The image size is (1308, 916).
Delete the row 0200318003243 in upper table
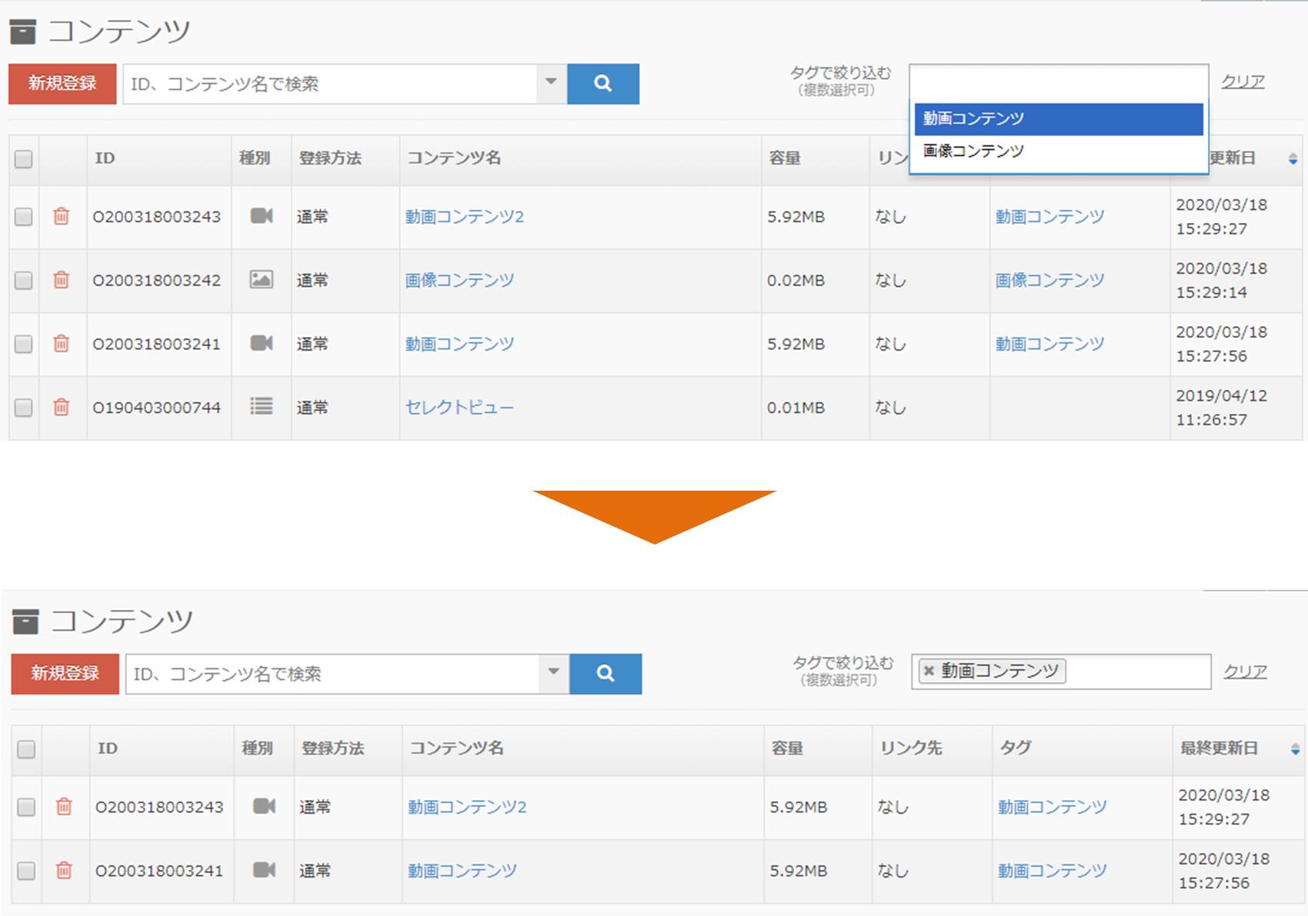click(62, 216)
